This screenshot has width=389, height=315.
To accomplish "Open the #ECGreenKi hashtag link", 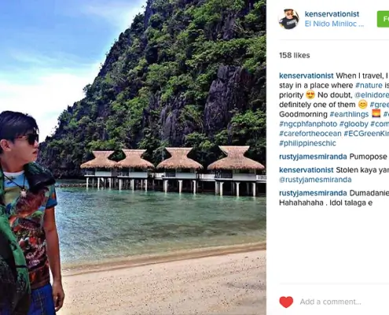I will click(366, 133).
